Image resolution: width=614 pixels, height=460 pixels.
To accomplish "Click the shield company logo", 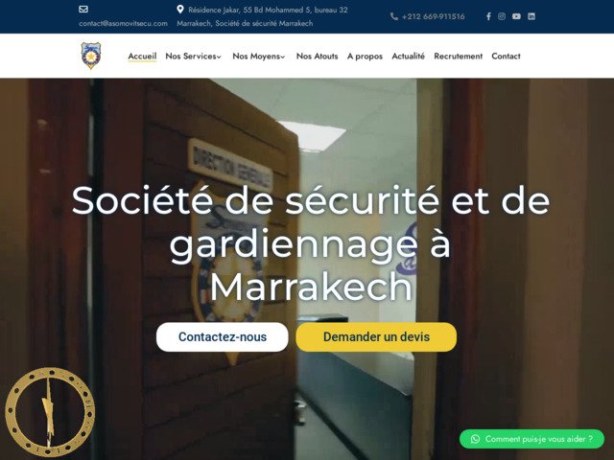I will point(91,56).
